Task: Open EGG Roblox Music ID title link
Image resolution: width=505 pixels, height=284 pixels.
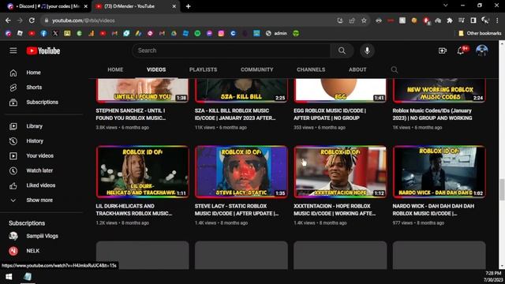Action: 330,114
